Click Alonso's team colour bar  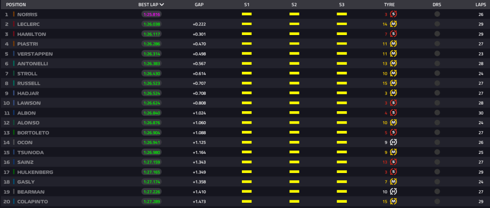click(14, 123)
